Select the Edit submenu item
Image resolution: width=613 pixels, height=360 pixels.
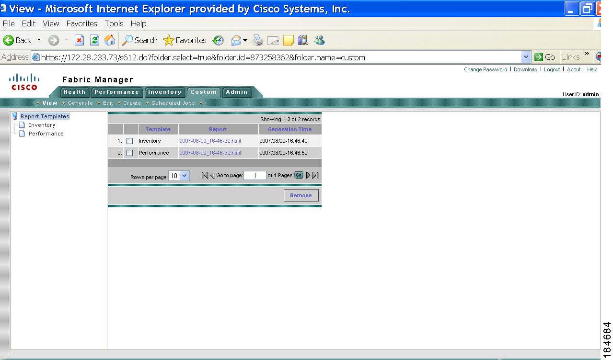108,103
